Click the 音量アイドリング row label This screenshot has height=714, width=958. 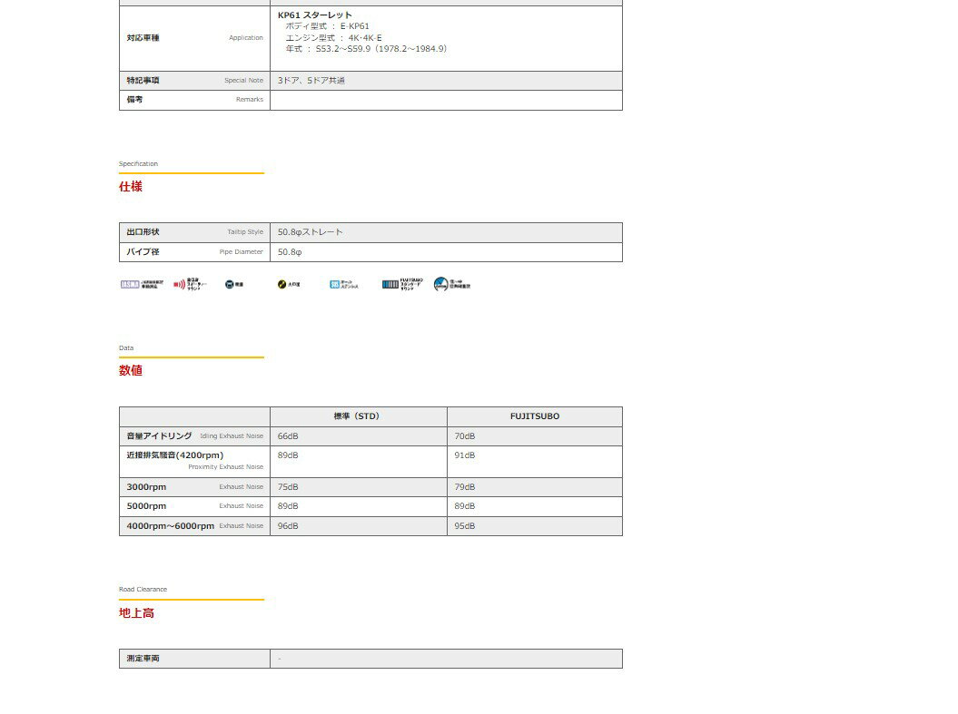coord(159,436)
